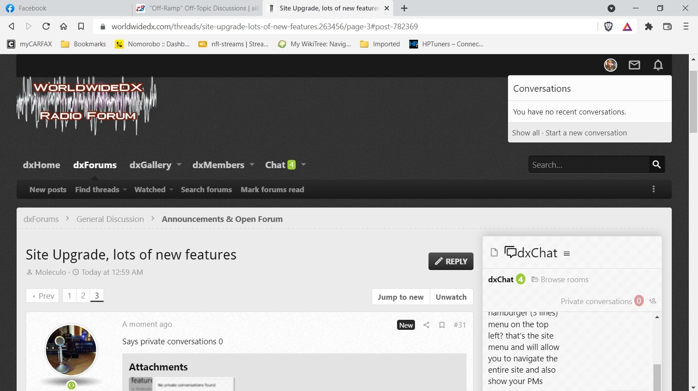The image size is (698, 391).
Task: Open the dxChat hamburger menu
Action: coord(567,254)
